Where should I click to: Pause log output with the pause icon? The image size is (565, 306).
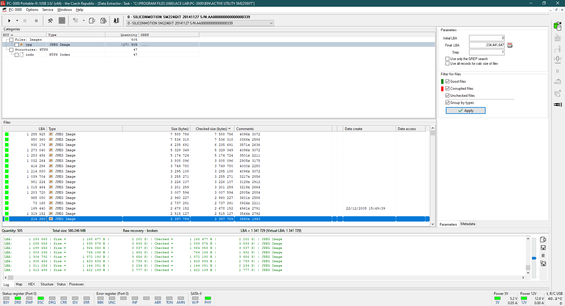(543, 256)
